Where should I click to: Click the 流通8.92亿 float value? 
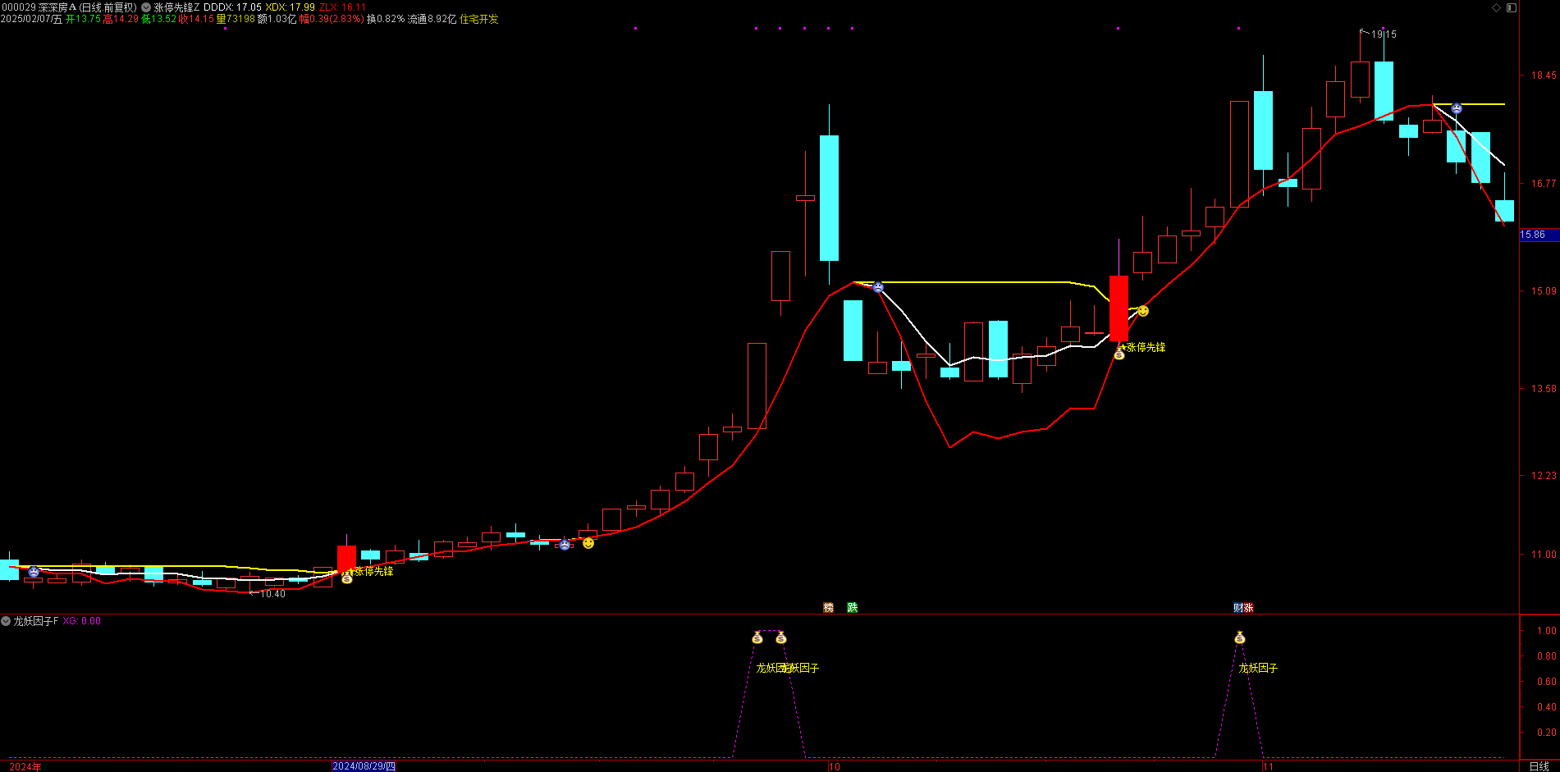432,19
